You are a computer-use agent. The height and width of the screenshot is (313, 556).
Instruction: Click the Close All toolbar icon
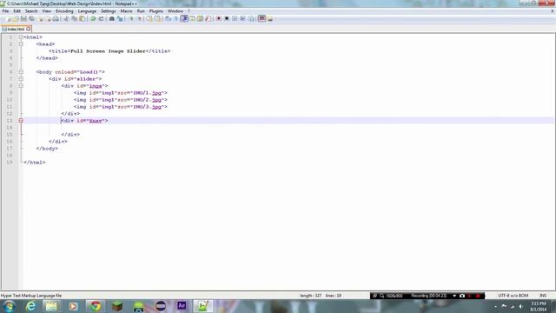48,18
